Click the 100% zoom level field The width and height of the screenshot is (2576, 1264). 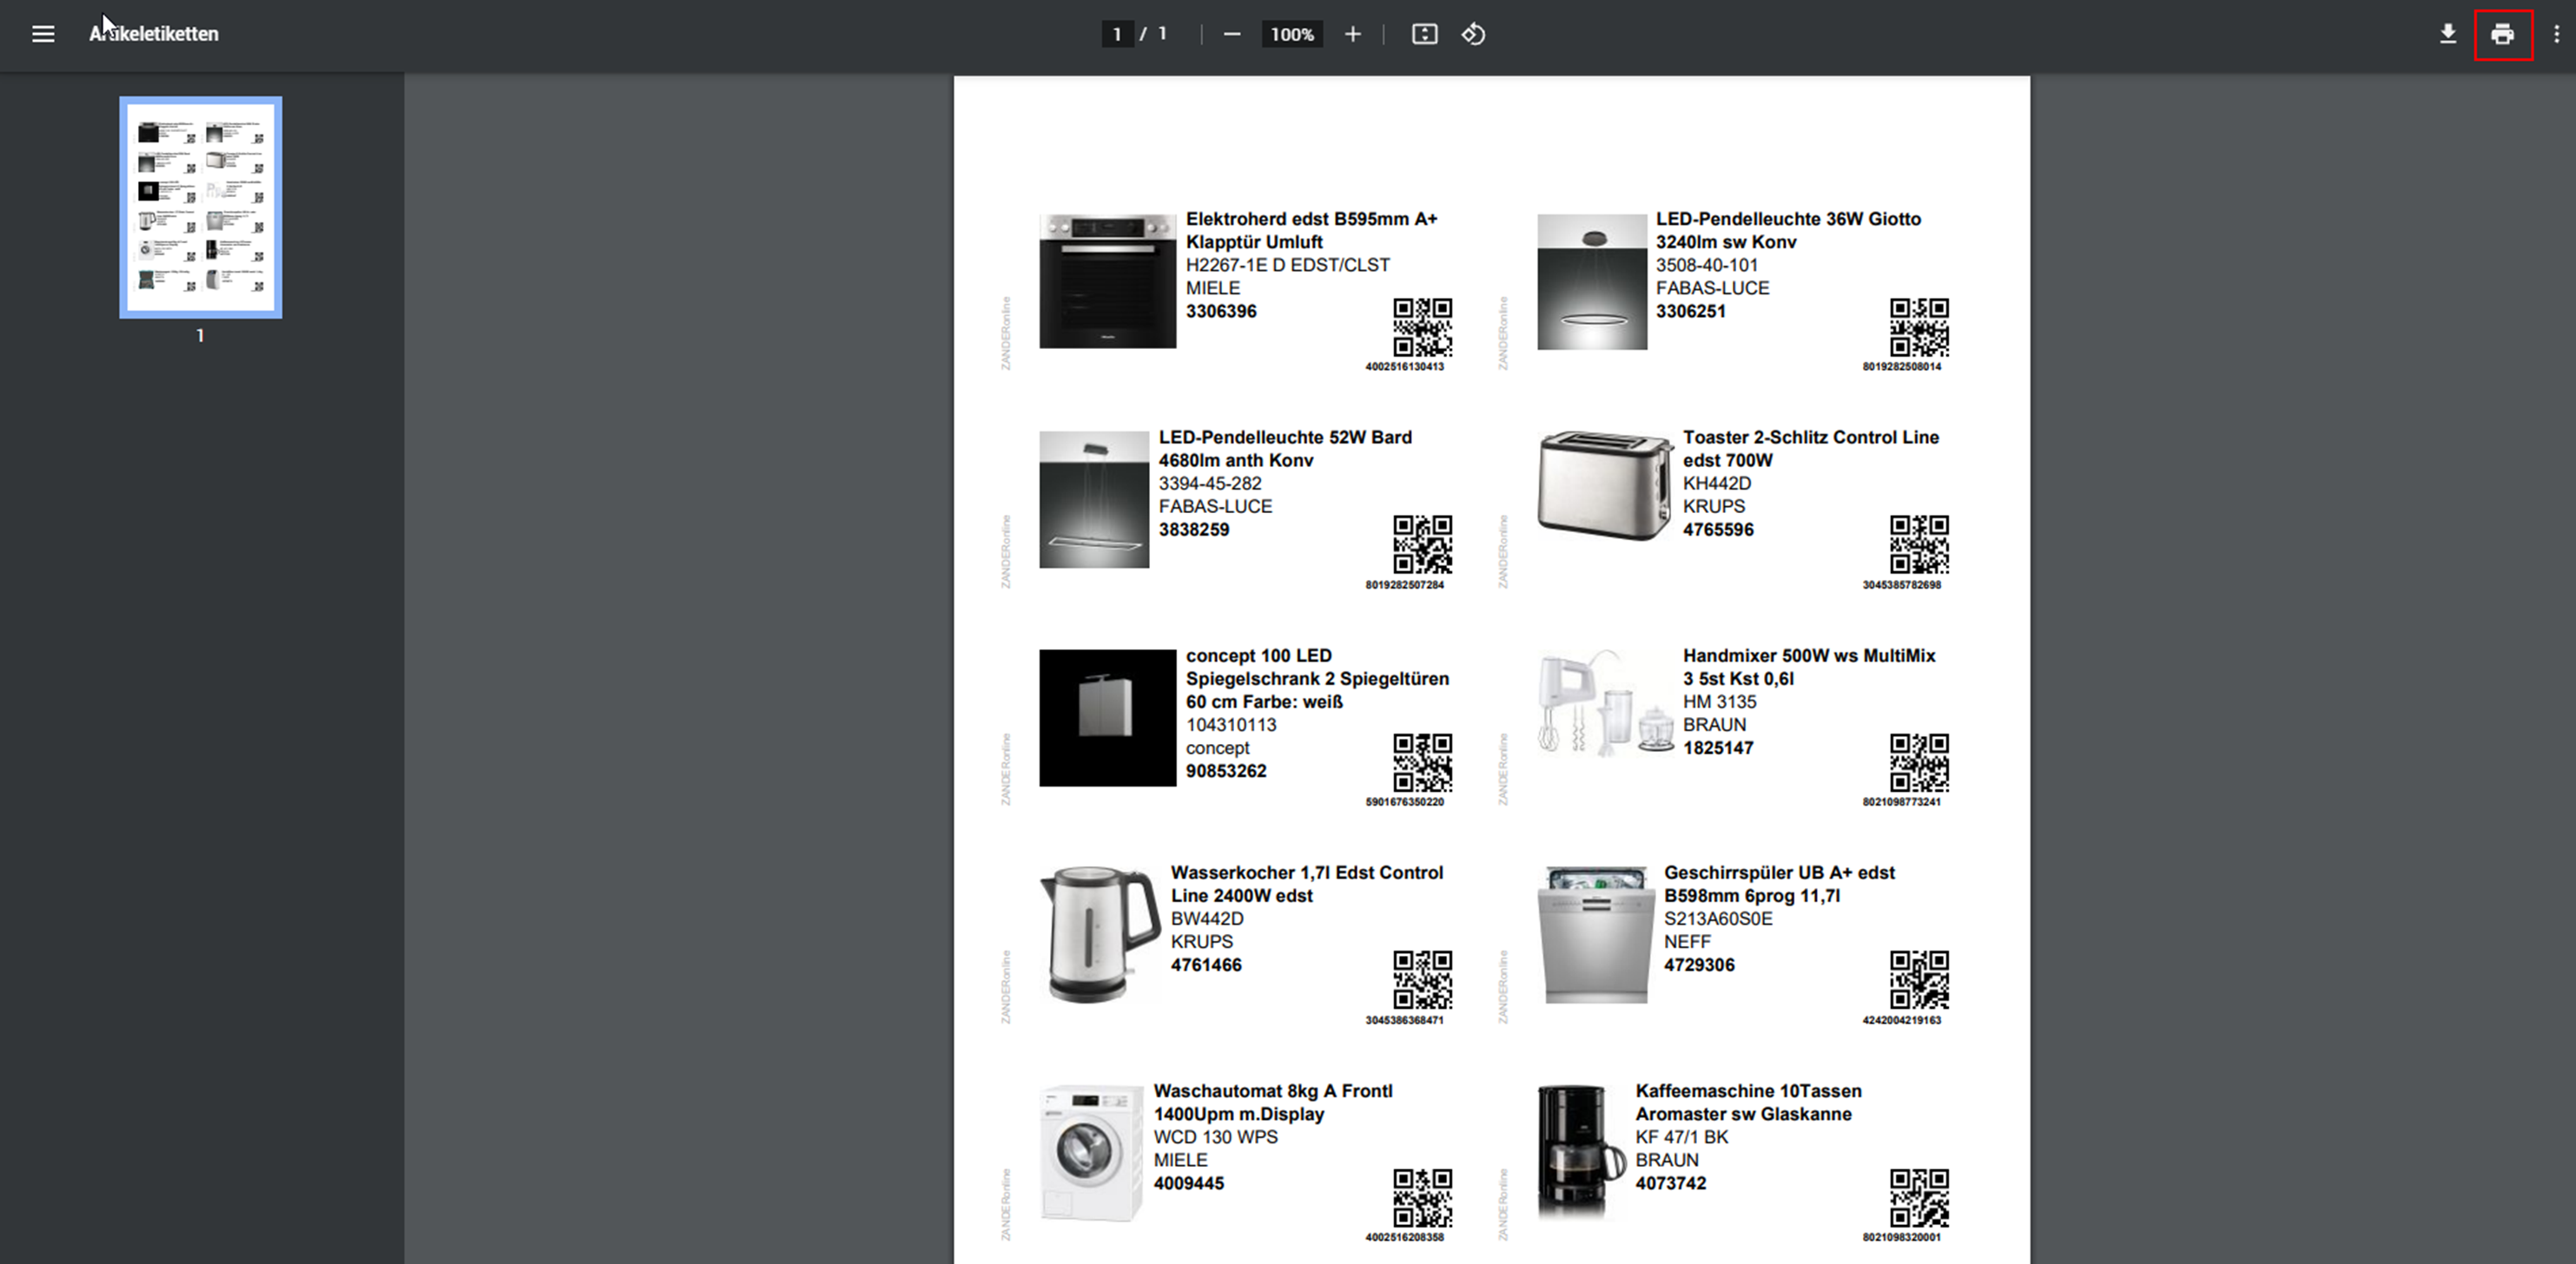point(1291,34)
